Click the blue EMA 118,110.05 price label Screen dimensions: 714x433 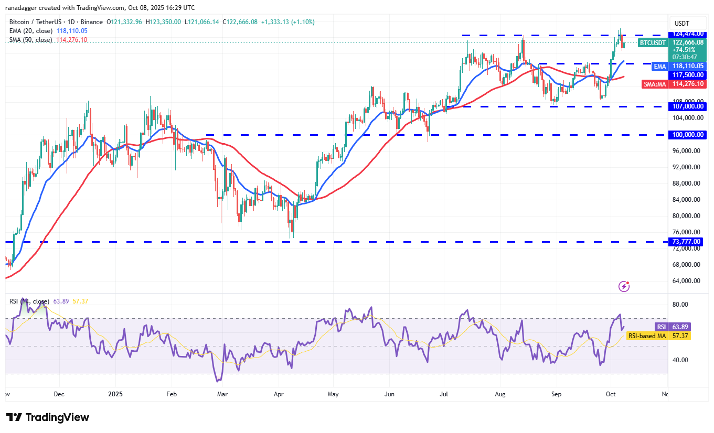tap(688, 66)
